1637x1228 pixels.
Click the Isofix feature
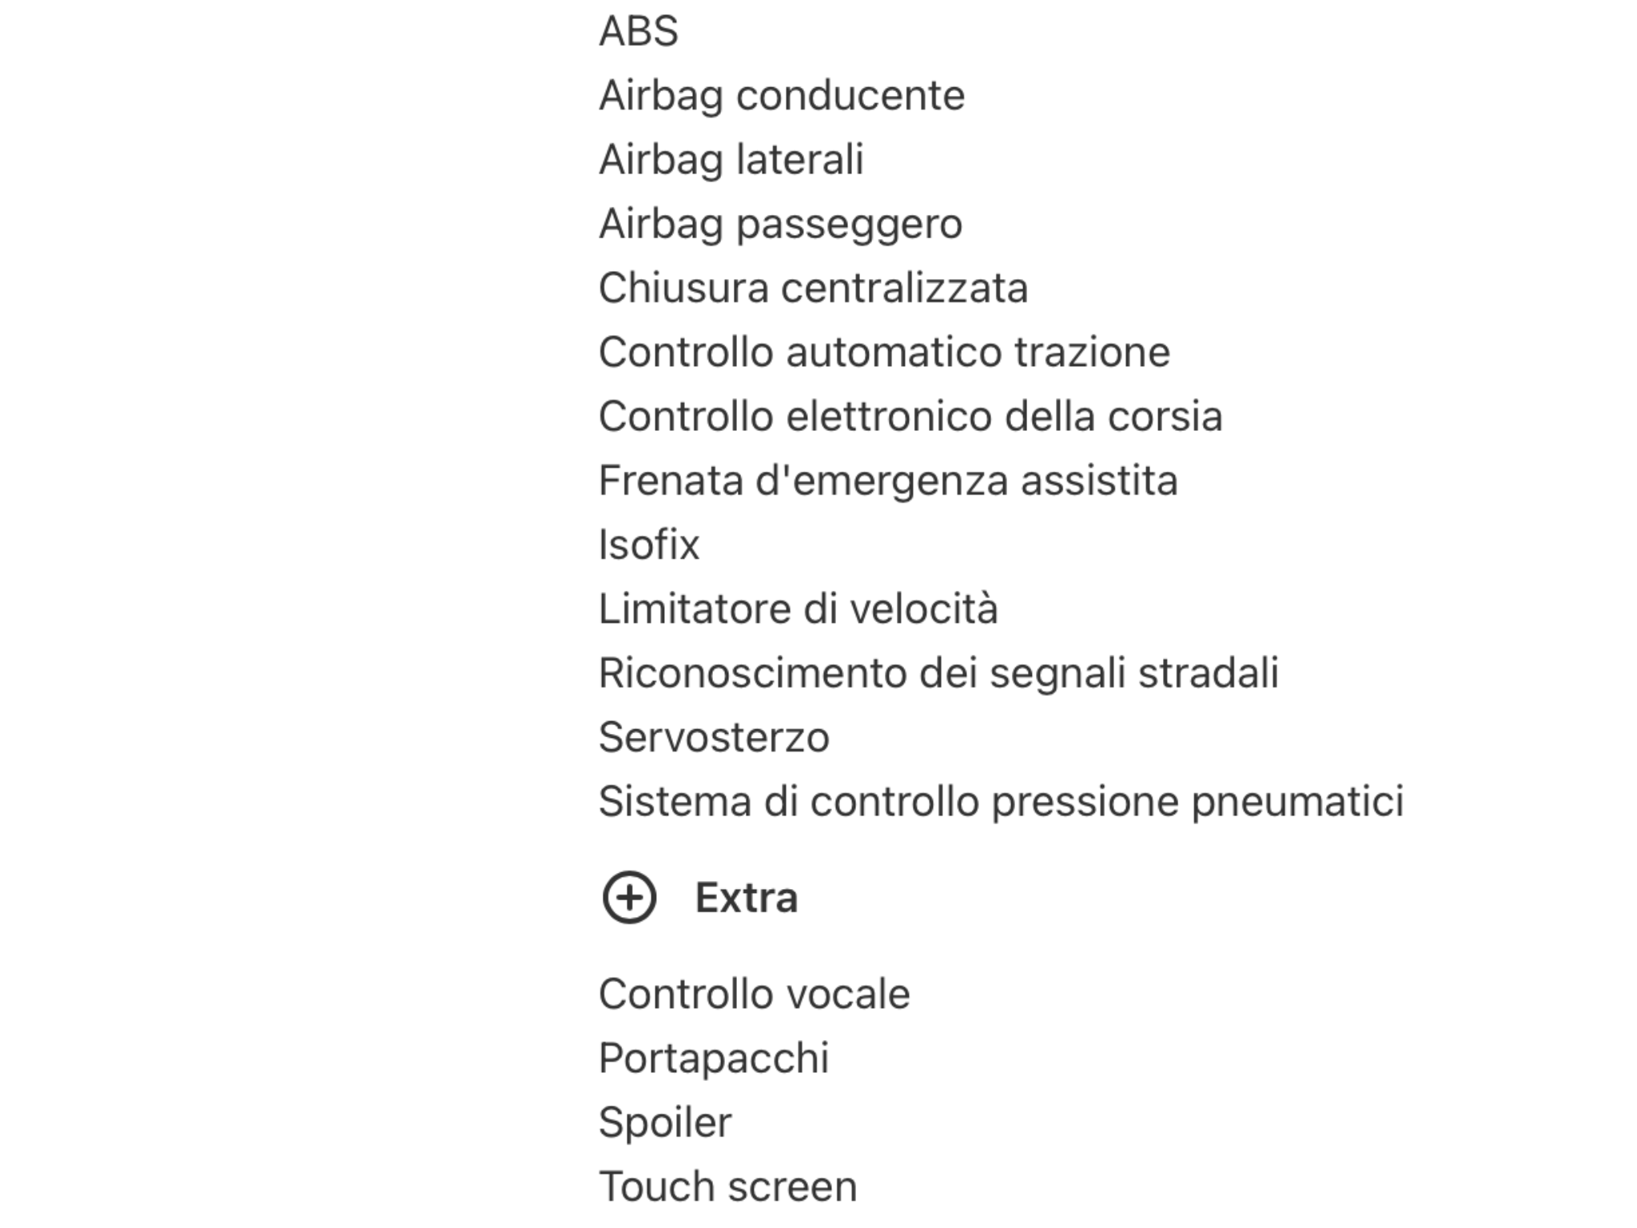(x=649, y=545)
